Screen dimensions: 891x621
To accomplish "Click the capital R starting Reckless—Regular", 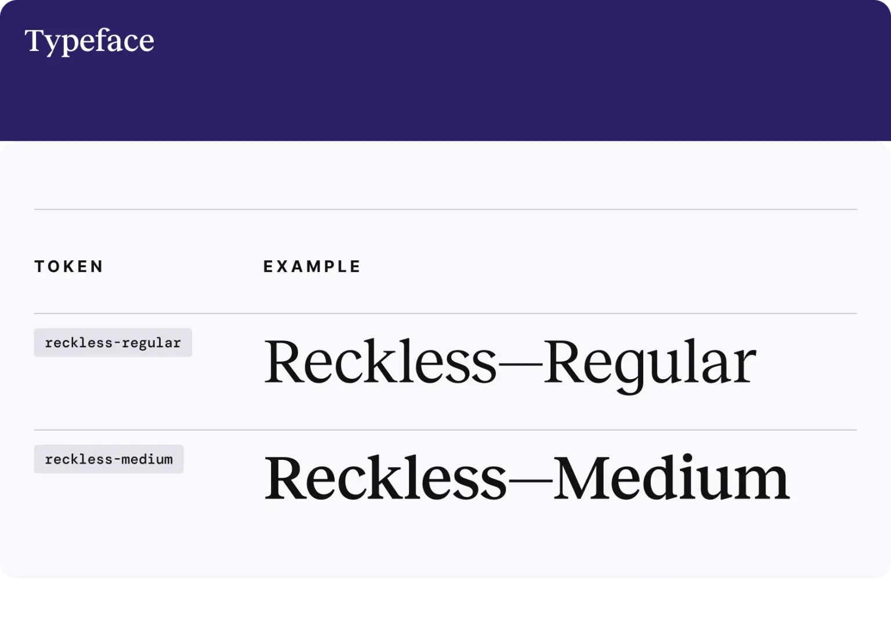I will [x=284, y=362].
